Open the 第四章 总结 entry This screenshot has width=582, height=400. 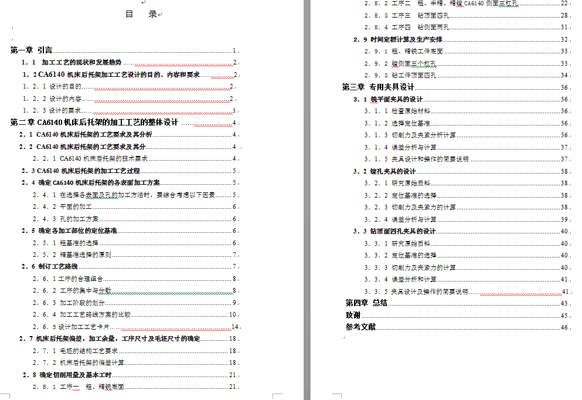coord(458,303)
